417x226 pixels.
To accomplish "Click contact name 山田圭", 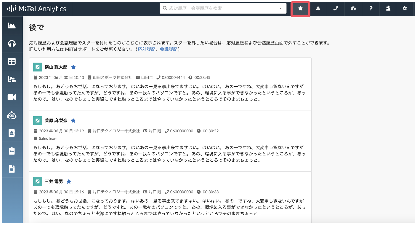I will point(147,77).
